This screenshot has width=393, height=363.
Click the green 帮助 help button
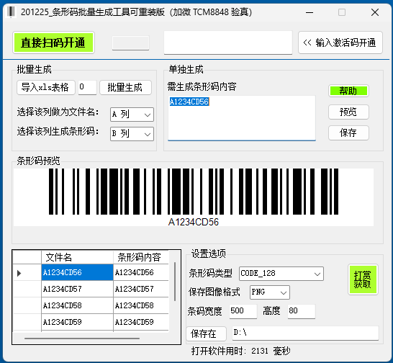(348, 91)
